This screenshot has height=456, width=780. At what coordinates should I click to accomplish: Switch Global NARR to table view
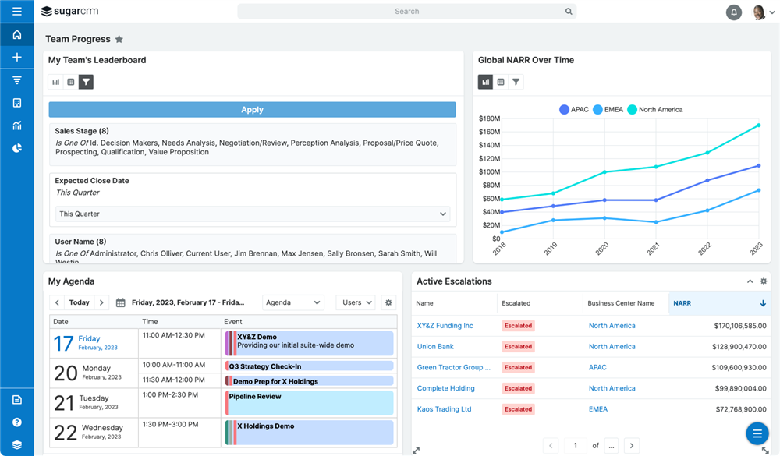(x=501, y=82)
